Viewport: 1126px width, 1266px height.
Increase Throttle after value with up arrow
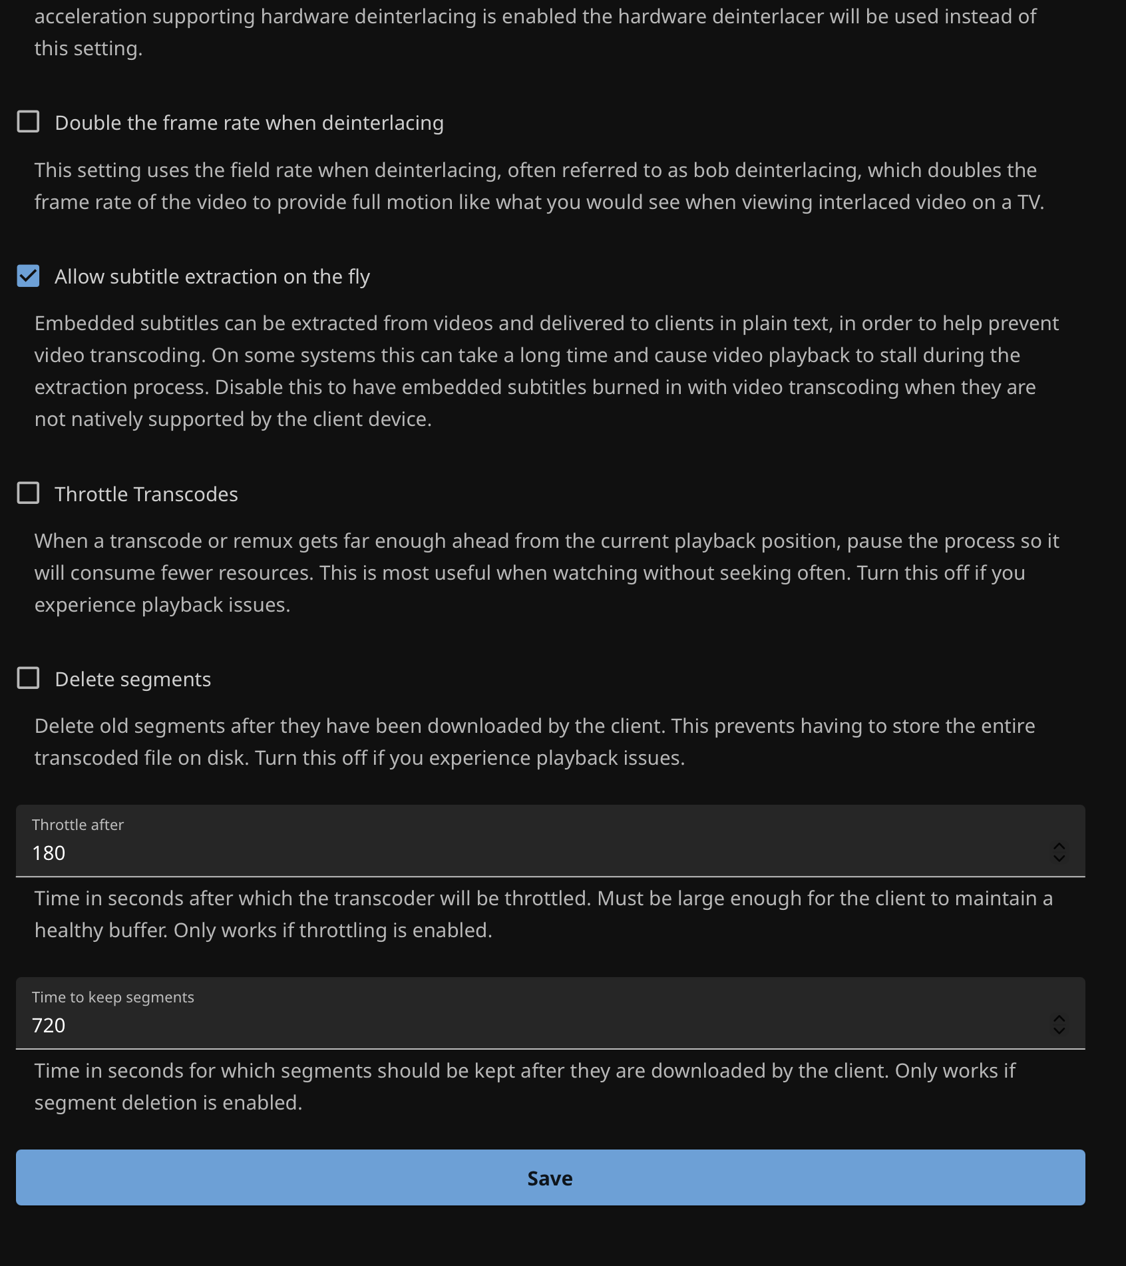[x=1059, y=846]
